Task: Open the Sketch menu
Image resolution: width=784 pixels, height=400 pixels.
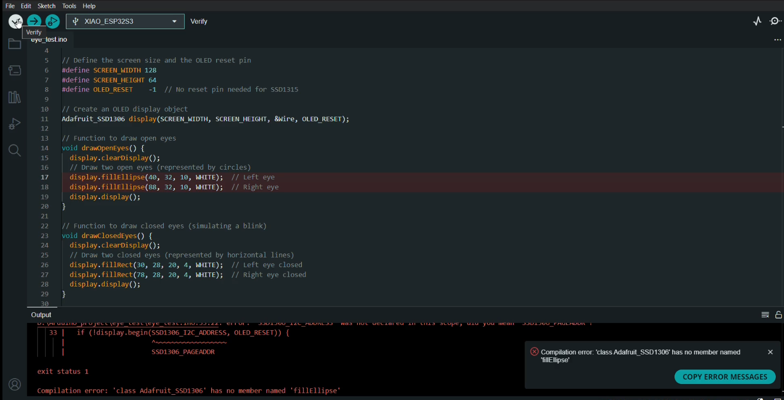Action: point(47,6)
